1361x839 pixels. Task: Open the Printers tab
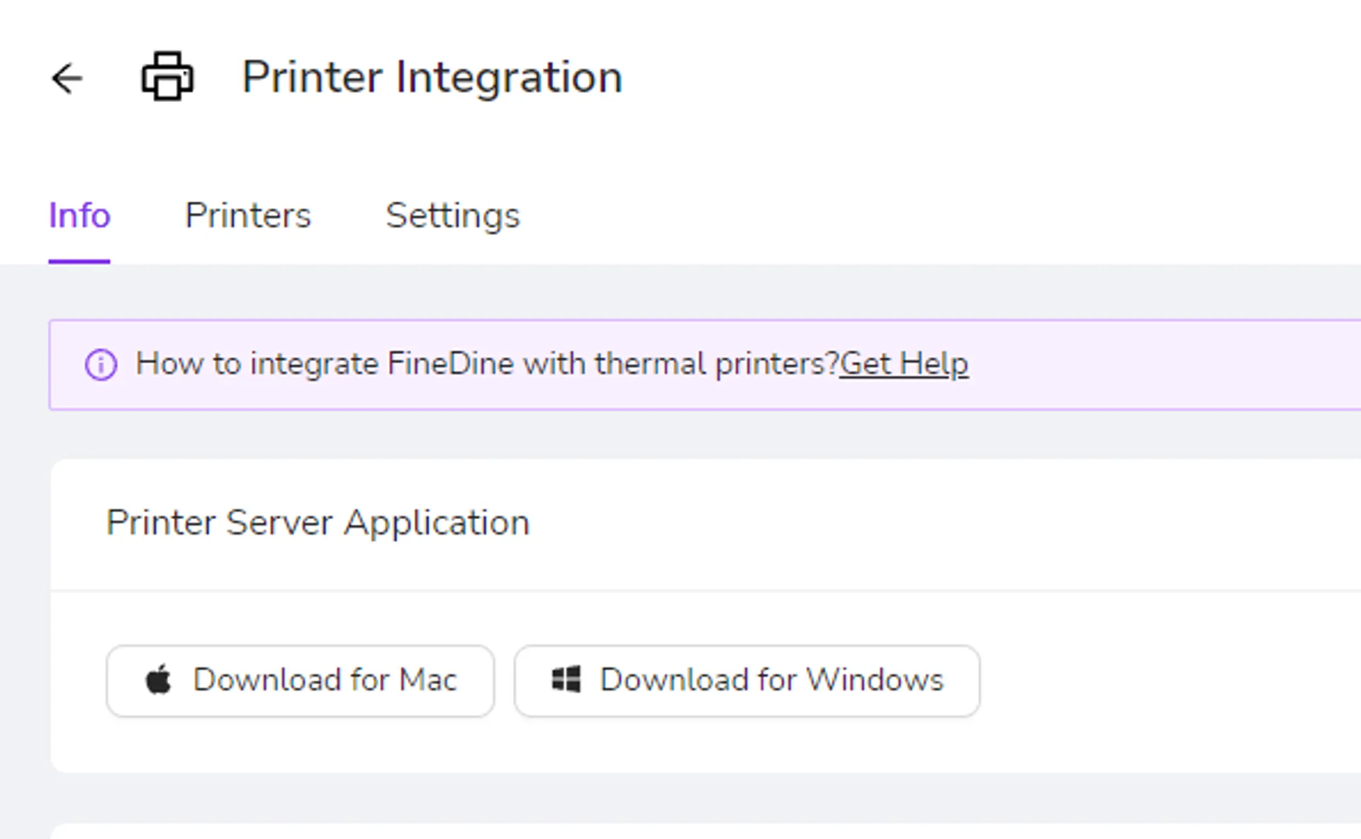[248, 216]
